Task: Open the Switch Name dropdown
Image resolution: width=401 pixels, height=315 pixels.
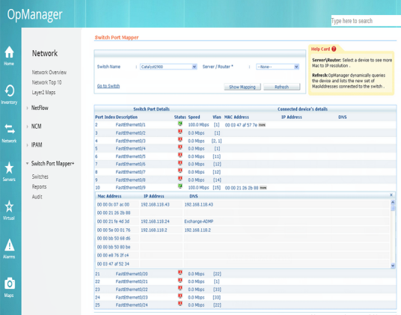Action: coord(168,67)
